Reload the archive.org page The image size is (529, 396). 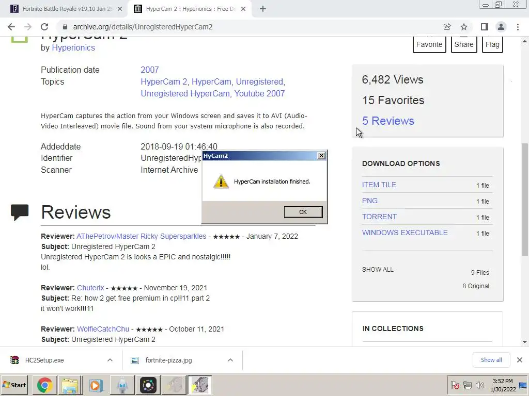[44, 27]
